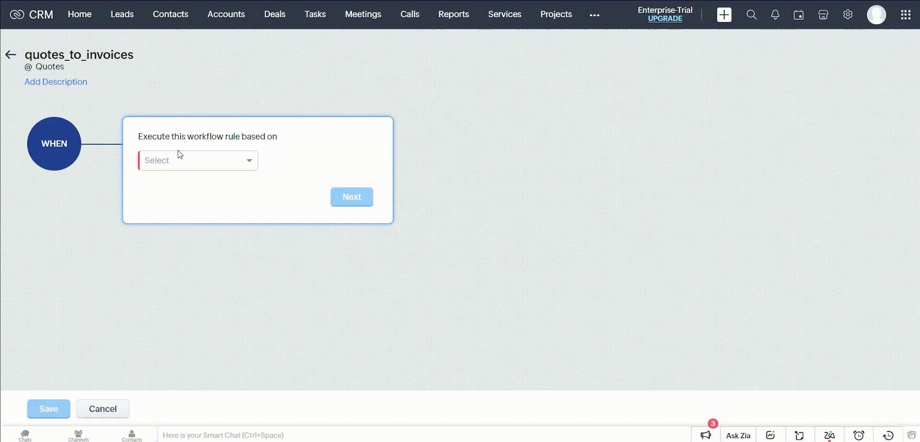Open the apps grid launcher
This screenshot has height=442, width=920.
[x=905, y=15]
